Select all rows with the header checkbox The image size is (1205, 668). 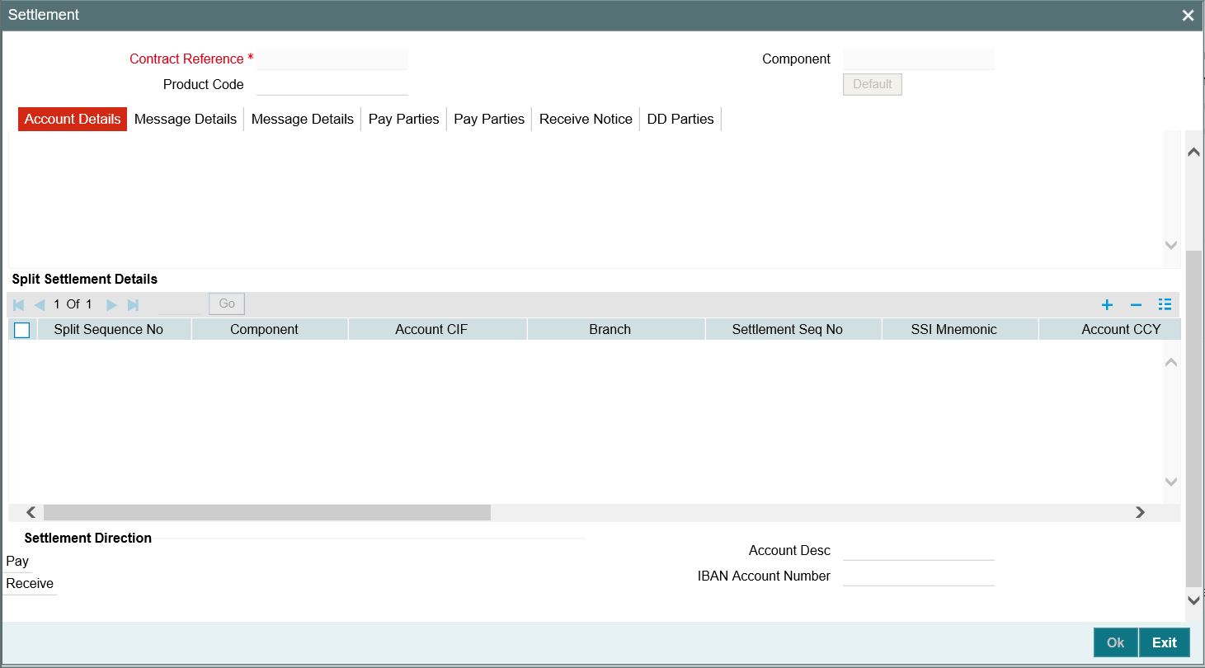(21, 330)
